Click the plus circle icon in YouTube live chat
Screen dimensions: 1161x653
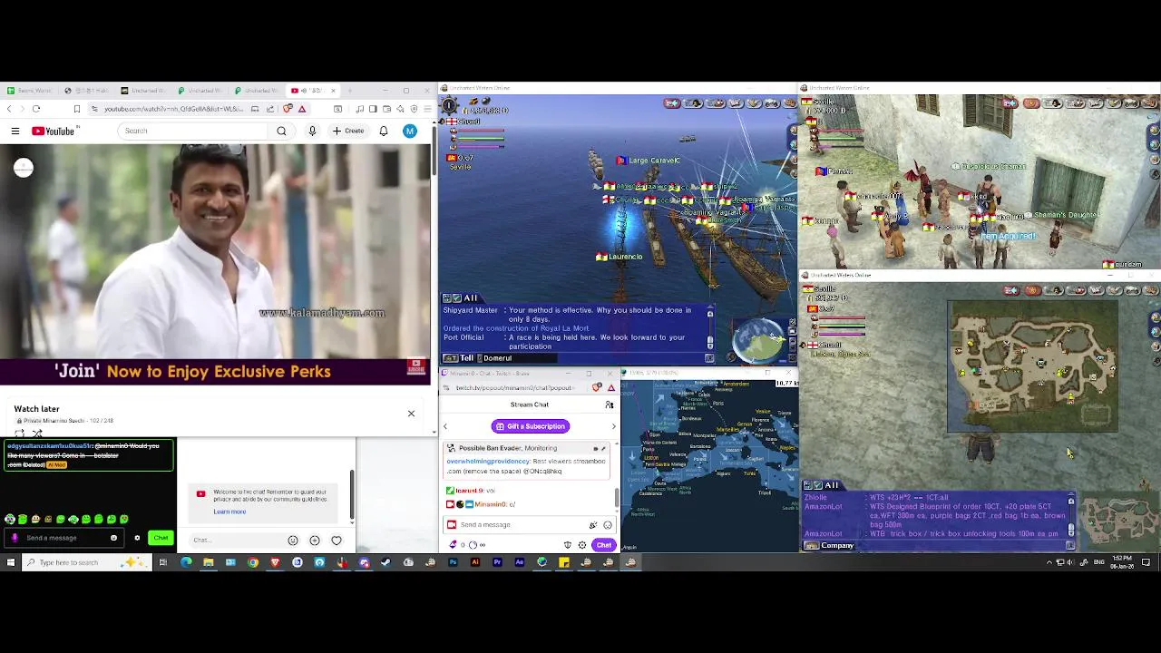[x=315, y=541]
